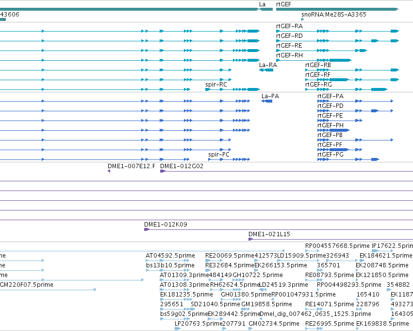This screenshot has height=331, width=413.
Task: Open the spir-PC protein label
Action: [218, 155]
